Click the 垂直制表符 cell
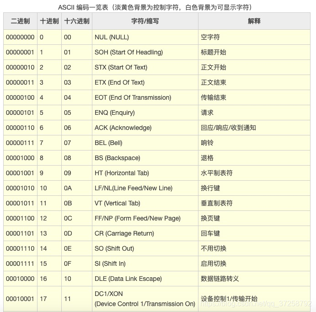This screenshot has width=316, height=312. pyautogui.click(x=254, y=204)
